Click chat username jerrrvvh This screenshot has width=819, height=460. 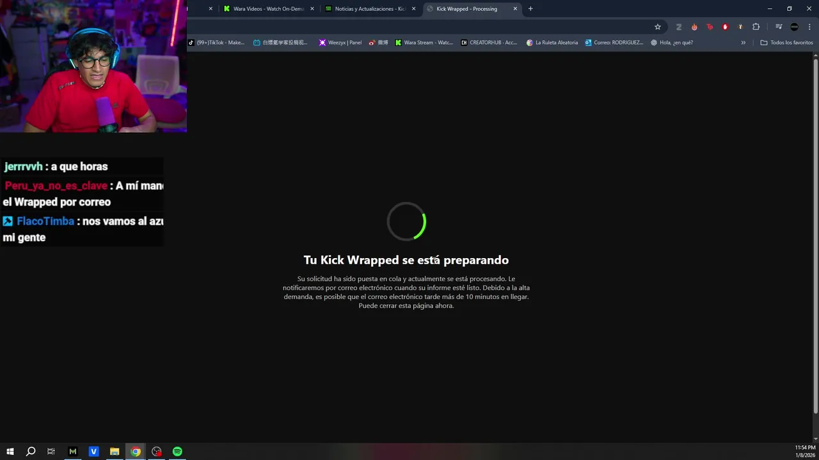pyautogui.click(x=24, y=167)
